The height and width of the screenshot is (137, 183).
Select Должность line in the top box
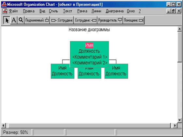point(89,51)
